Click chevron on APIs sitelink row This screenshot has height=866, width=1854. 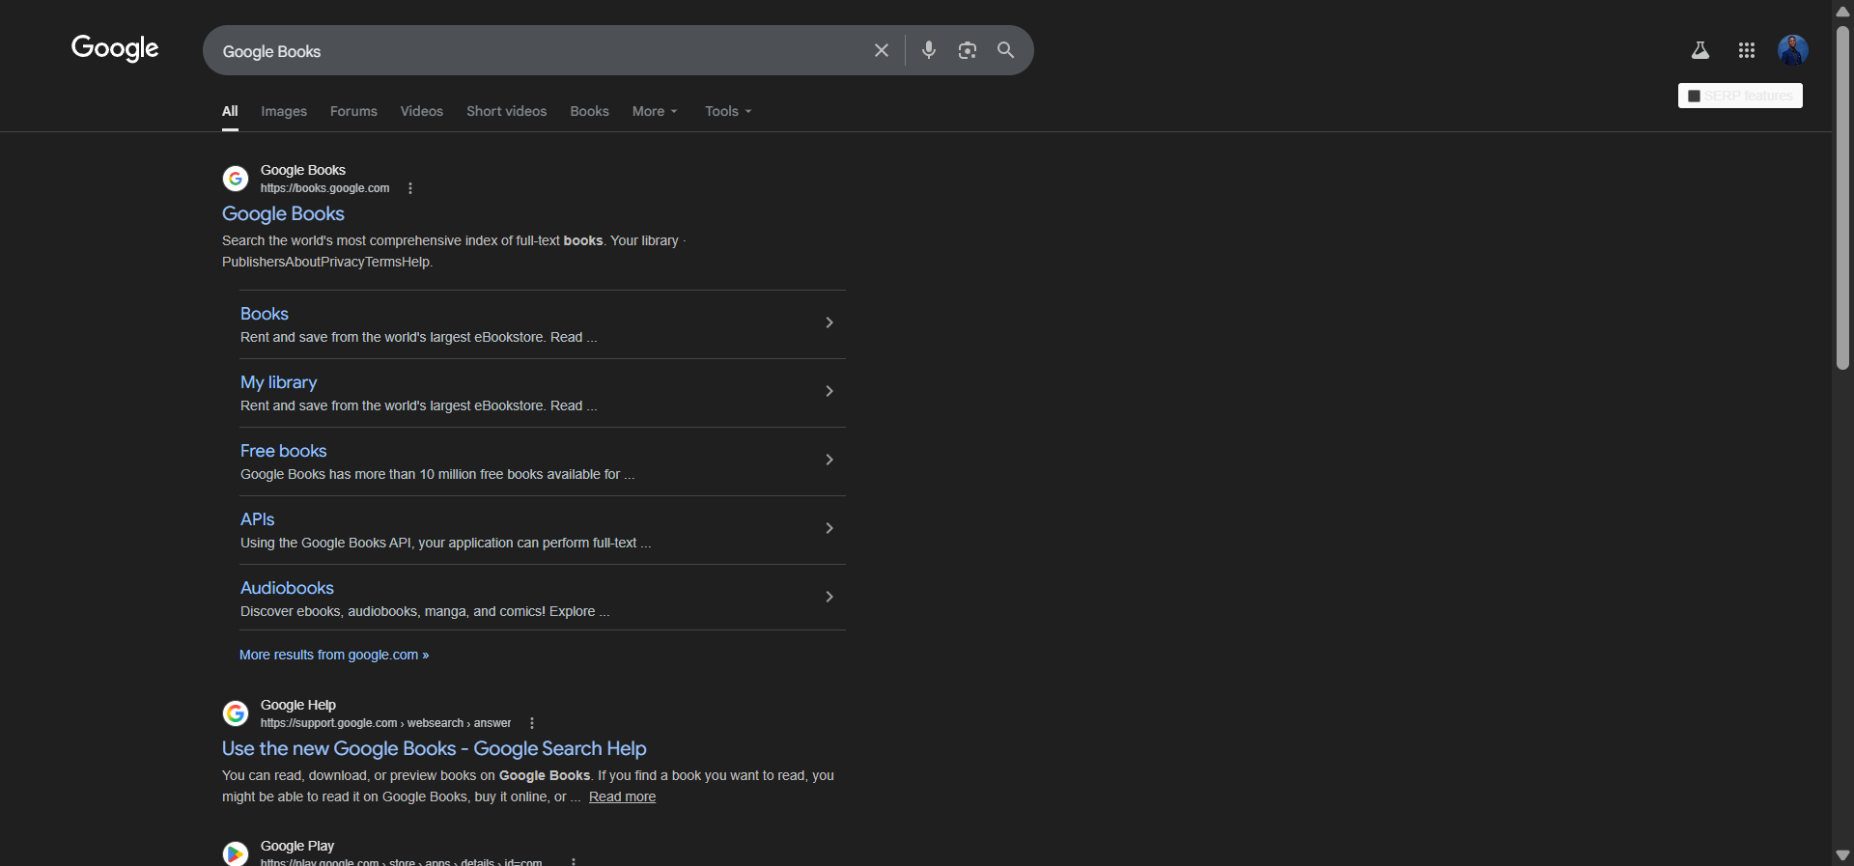pos(829,528)
